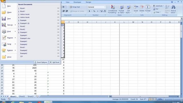Expand the Send submenu arrow

point(15,44)
